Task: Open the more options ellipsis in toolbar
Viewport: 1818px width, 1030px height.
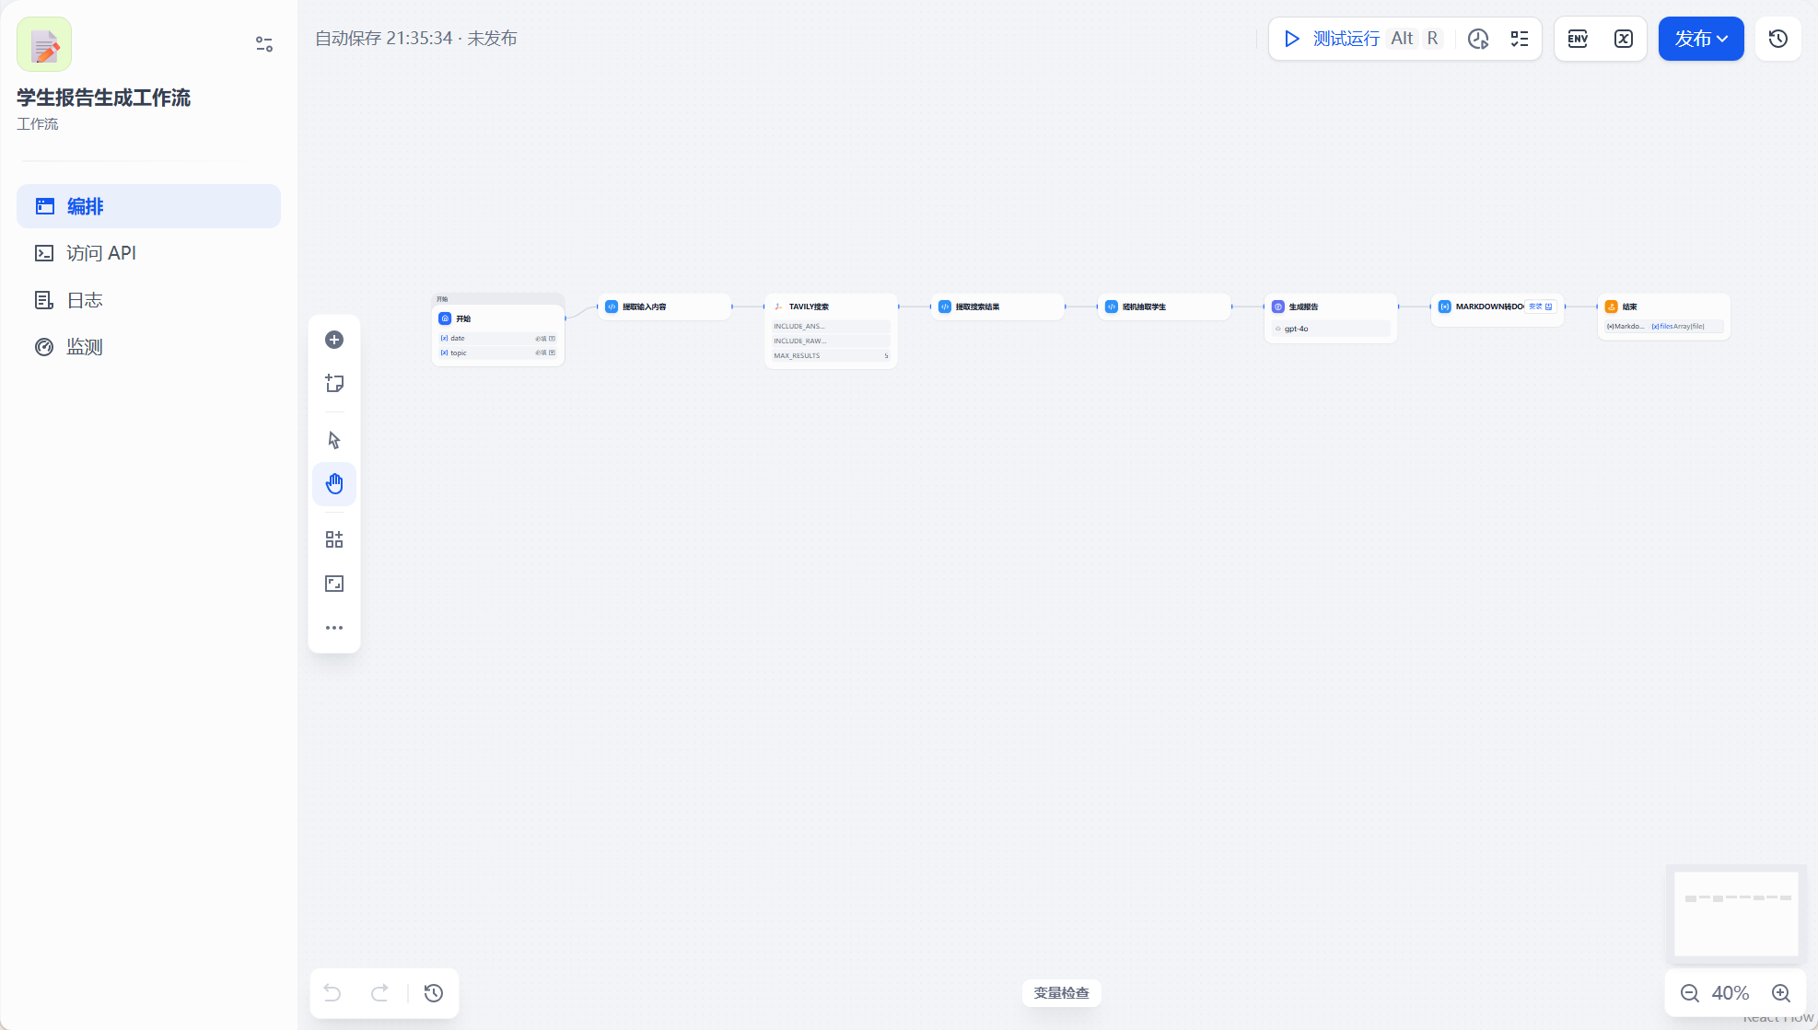Action: click(334, 628)
